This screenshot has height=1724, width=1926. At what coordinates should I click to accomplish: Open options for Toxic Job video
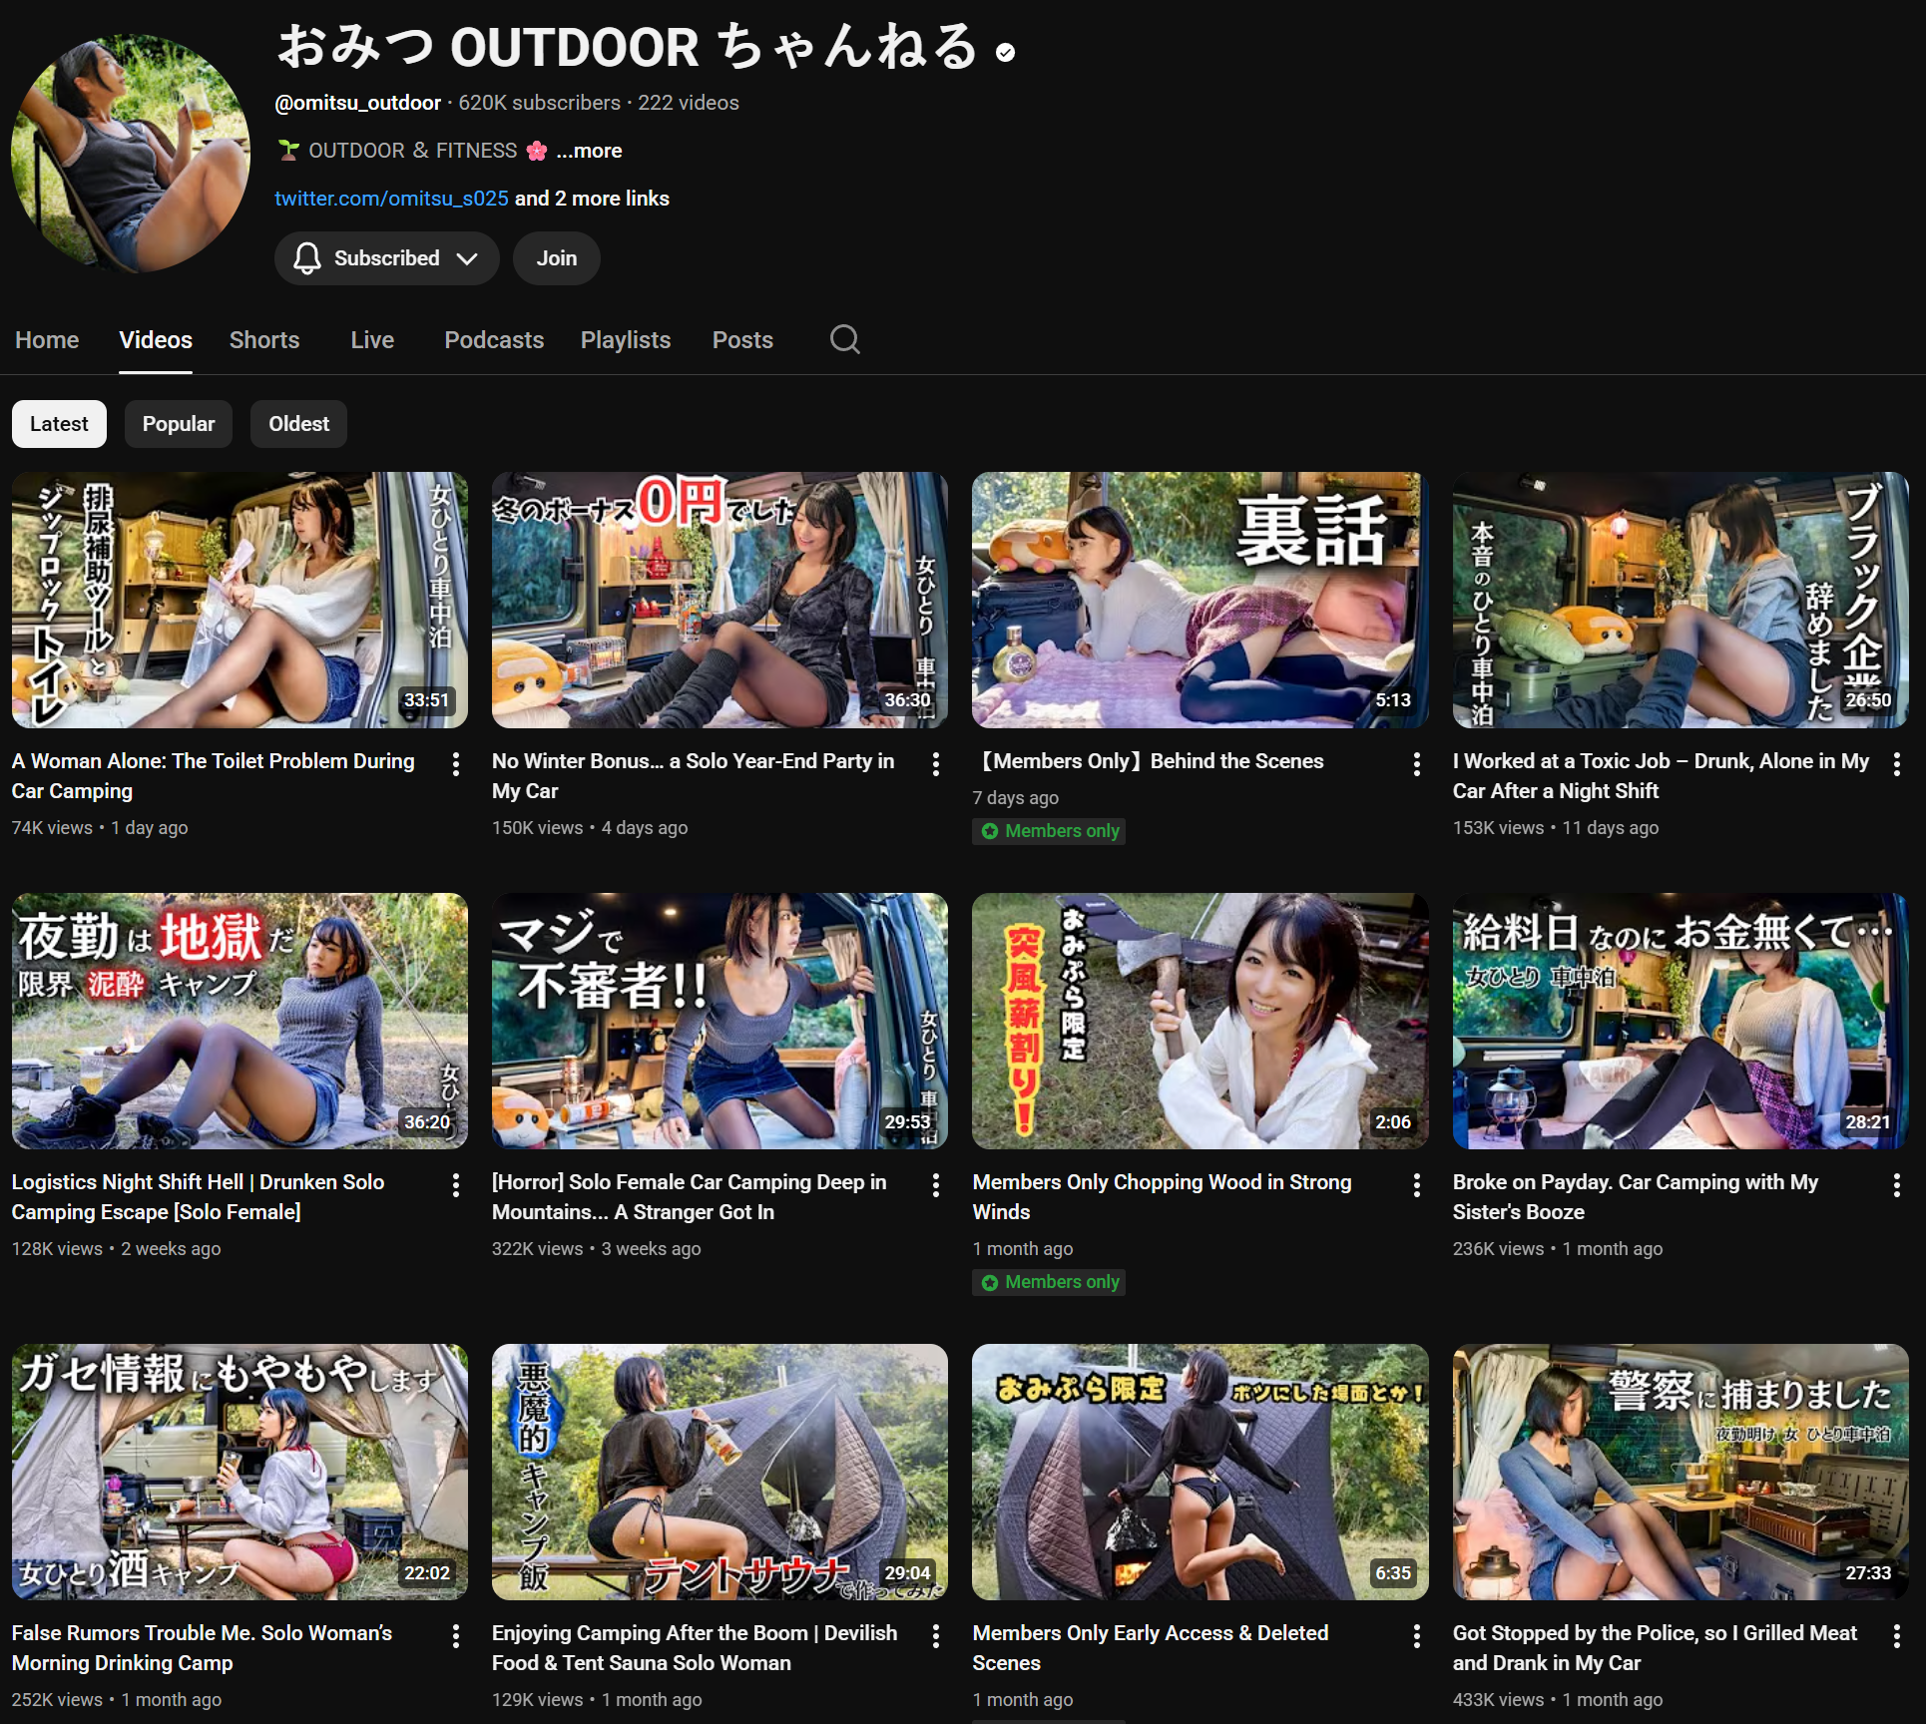tap(1897, 764)
